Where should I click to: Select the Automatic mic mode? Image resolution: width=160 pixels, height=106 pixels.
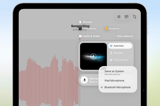click(x=120, y=46)
